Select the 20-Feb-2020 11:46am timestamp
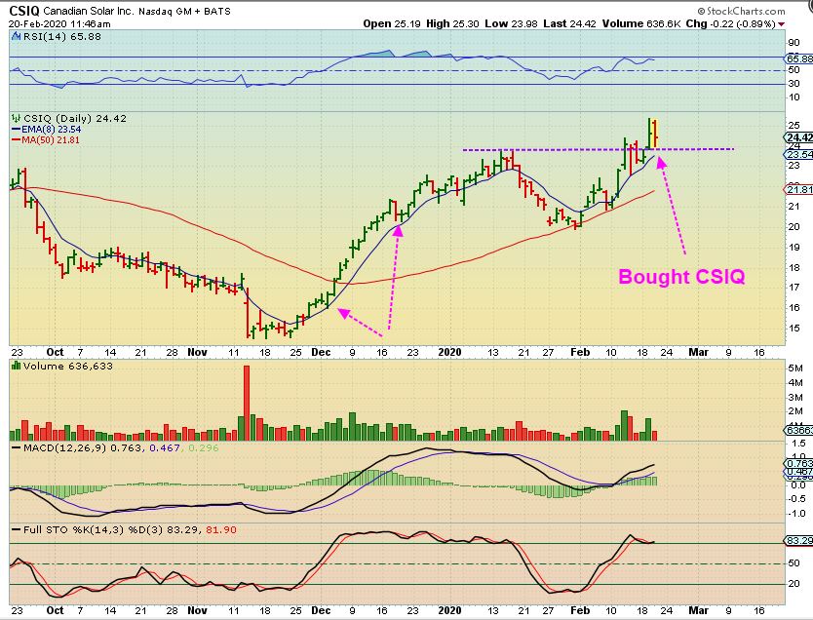Viewport: 813px width, 620px height. (59, 23)
